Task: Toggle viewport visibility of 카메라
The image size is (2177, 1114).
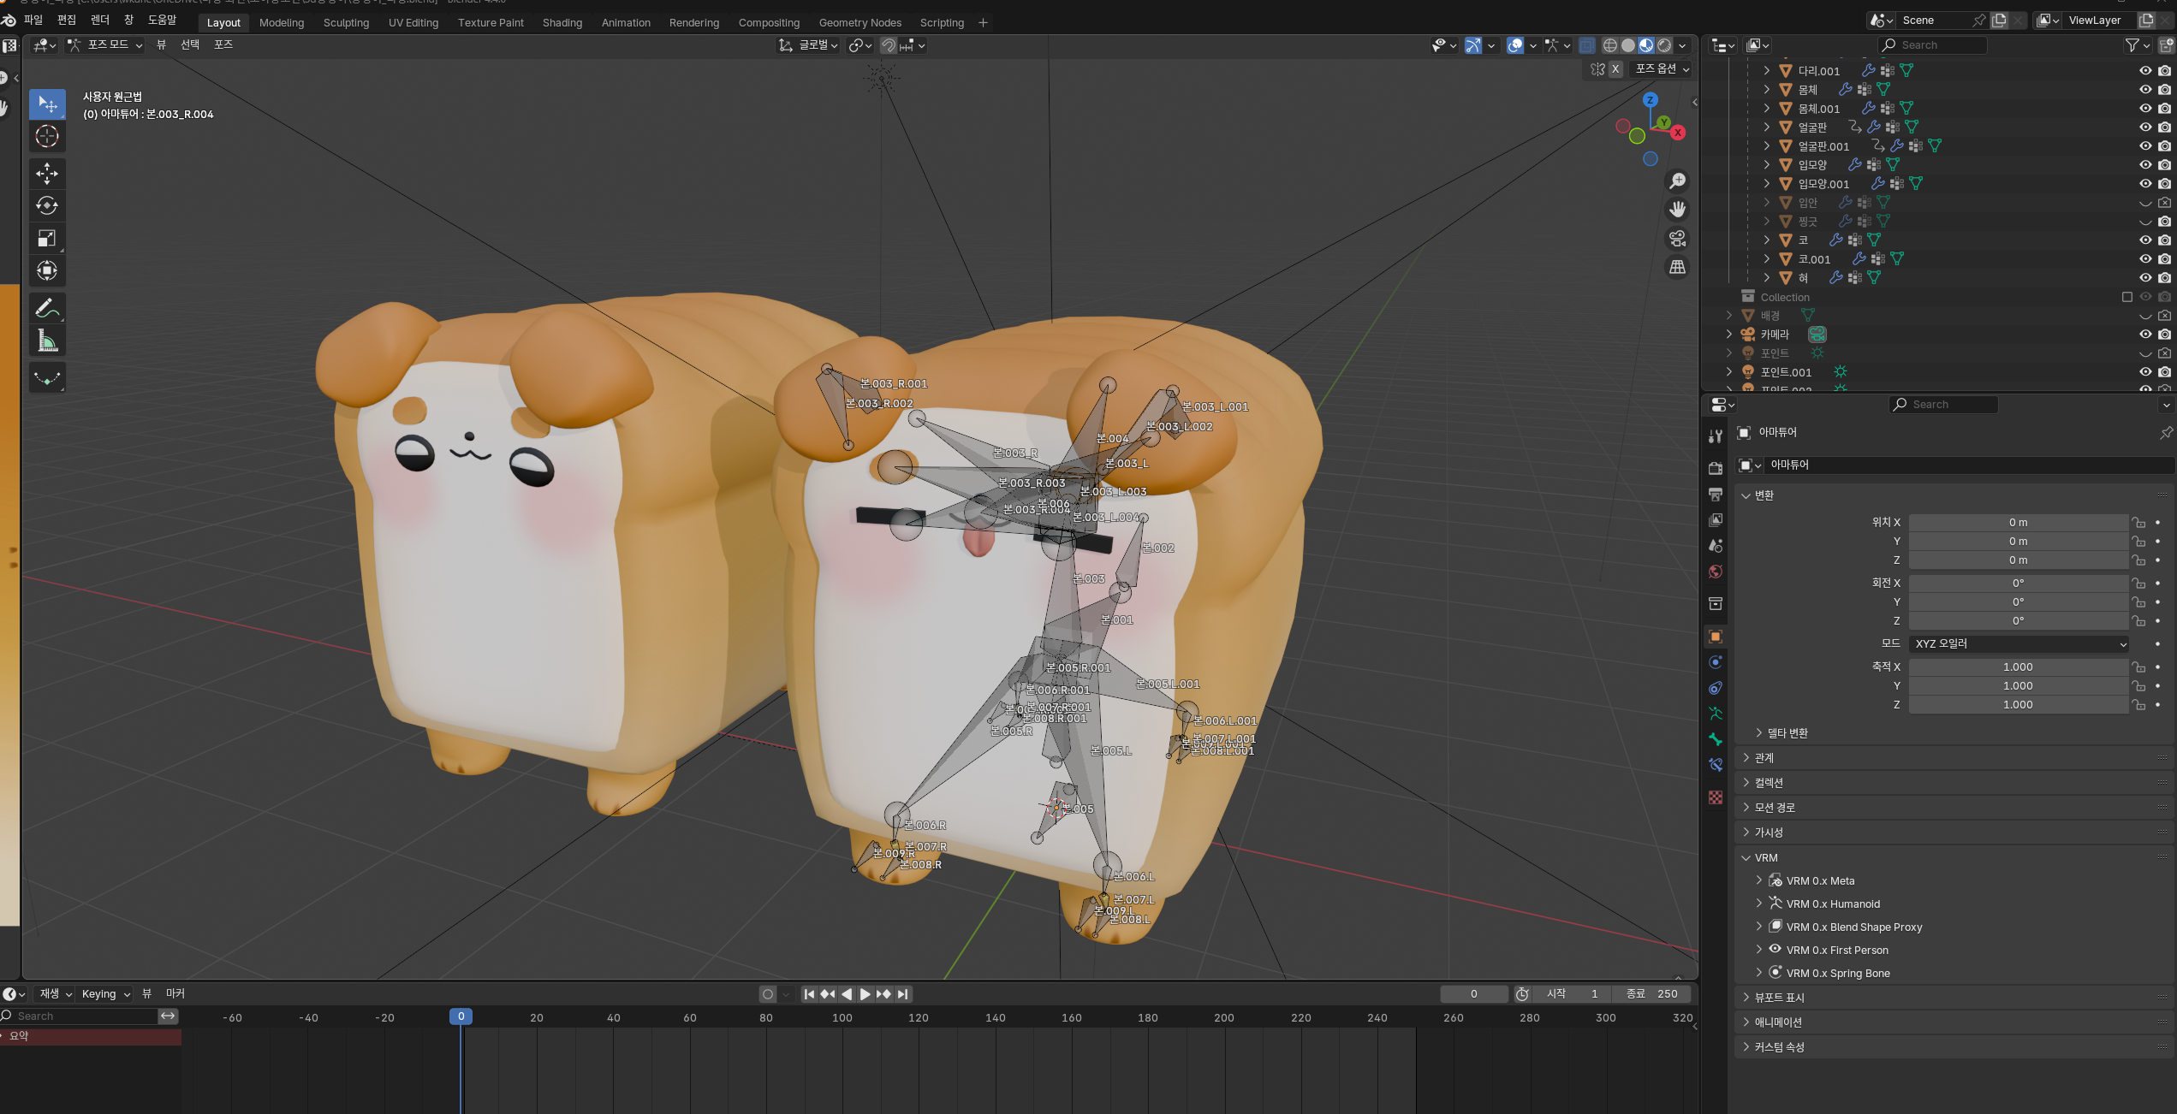Action: coord(2144,335)
